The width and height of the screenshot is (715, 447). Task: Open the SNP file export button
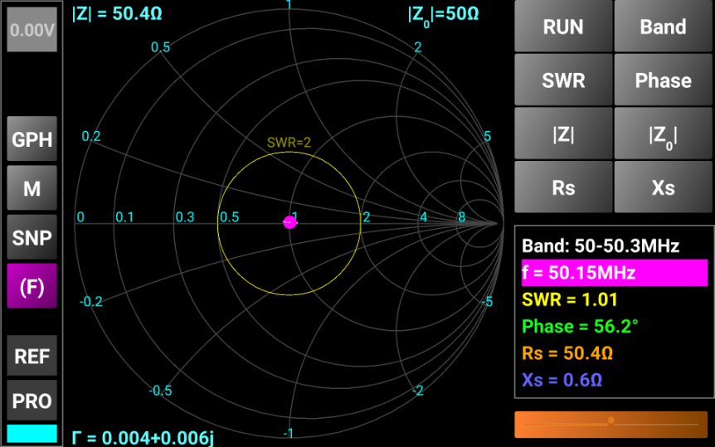coord(32,237)
